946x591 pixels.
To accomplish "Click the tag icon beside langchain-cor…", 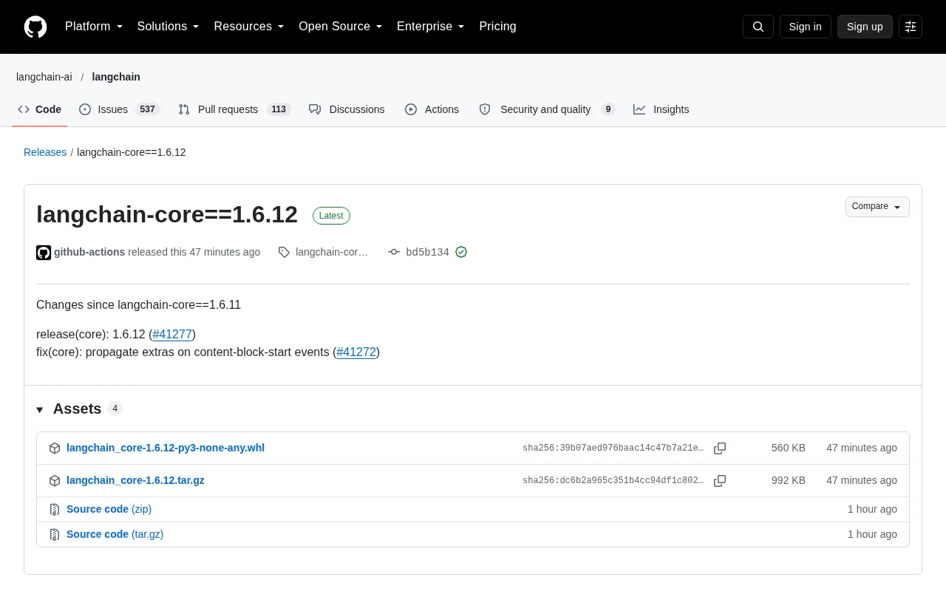I will pyautogui.click(x=284, y=252).
